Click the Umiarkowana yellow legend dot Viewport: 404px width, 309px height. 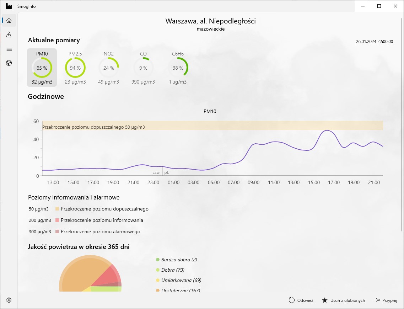[158, 280]
